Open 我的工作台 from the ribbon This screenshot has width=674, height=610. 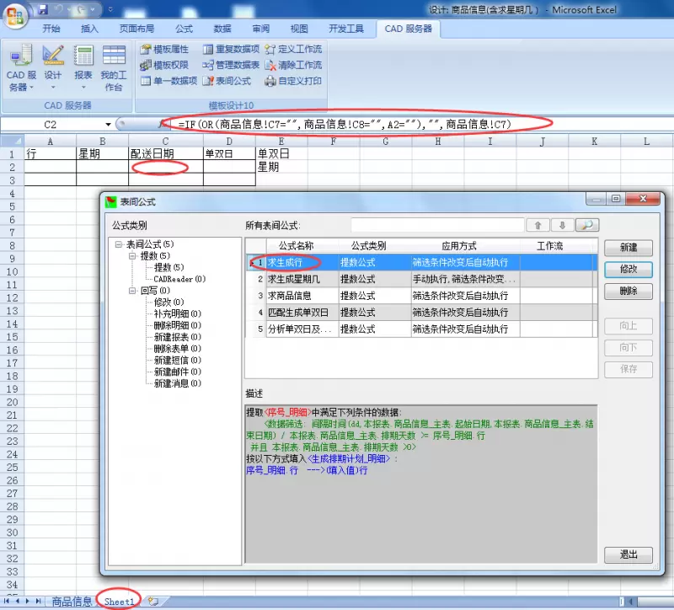(x=114, y=67)
